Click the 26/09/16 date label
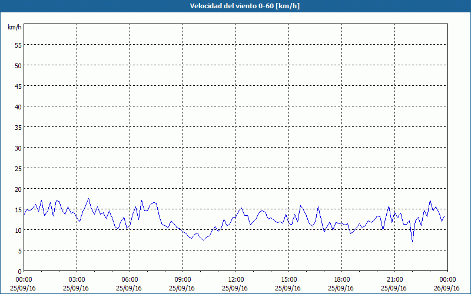 (447, 288)
